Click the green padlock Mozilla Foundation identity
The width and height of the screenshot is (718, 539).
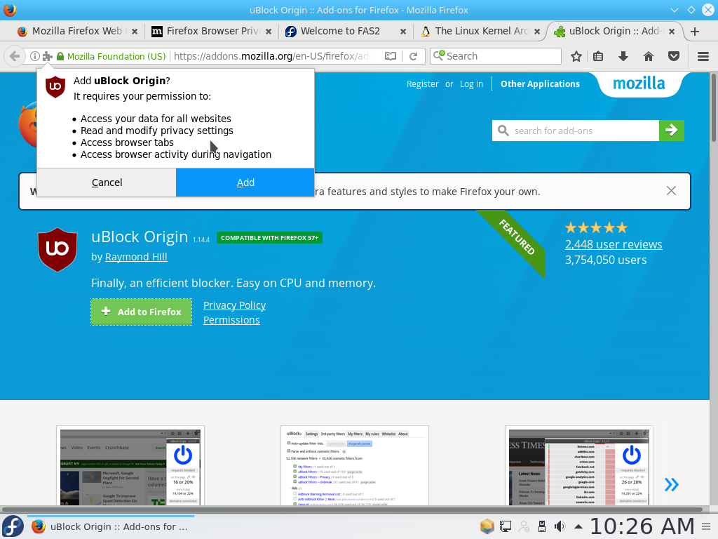pos(111,56)
